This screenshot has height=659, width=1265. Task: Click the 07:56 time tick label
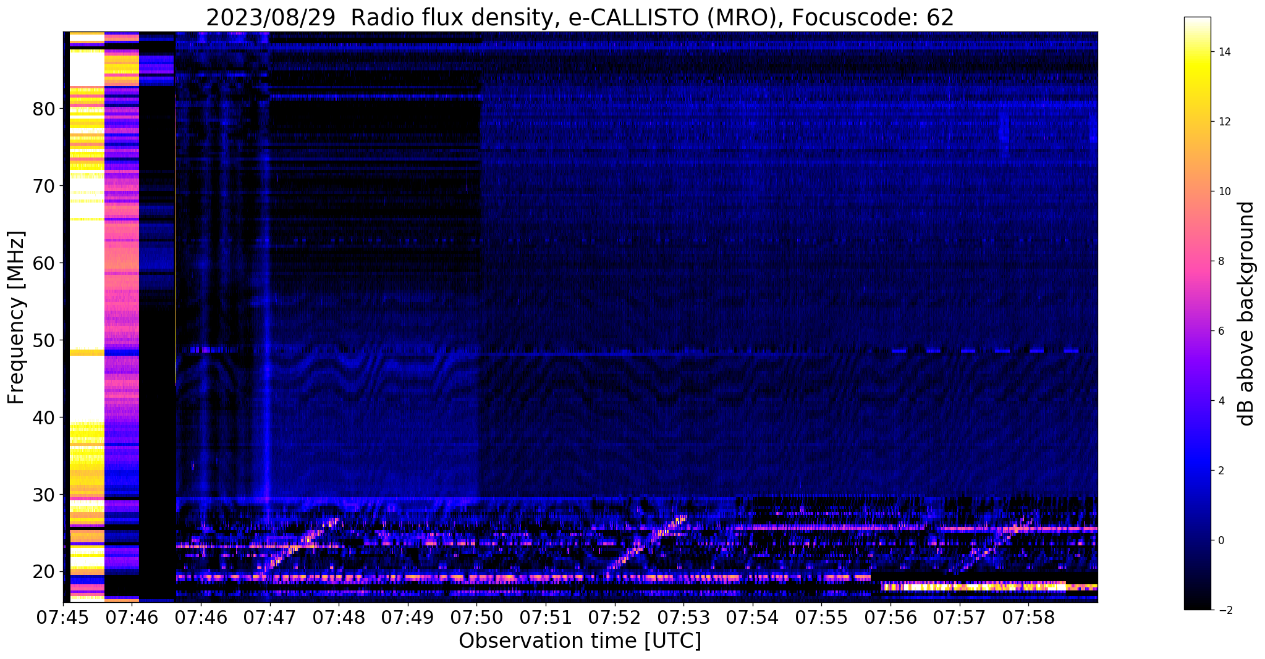tap(891, 617)
